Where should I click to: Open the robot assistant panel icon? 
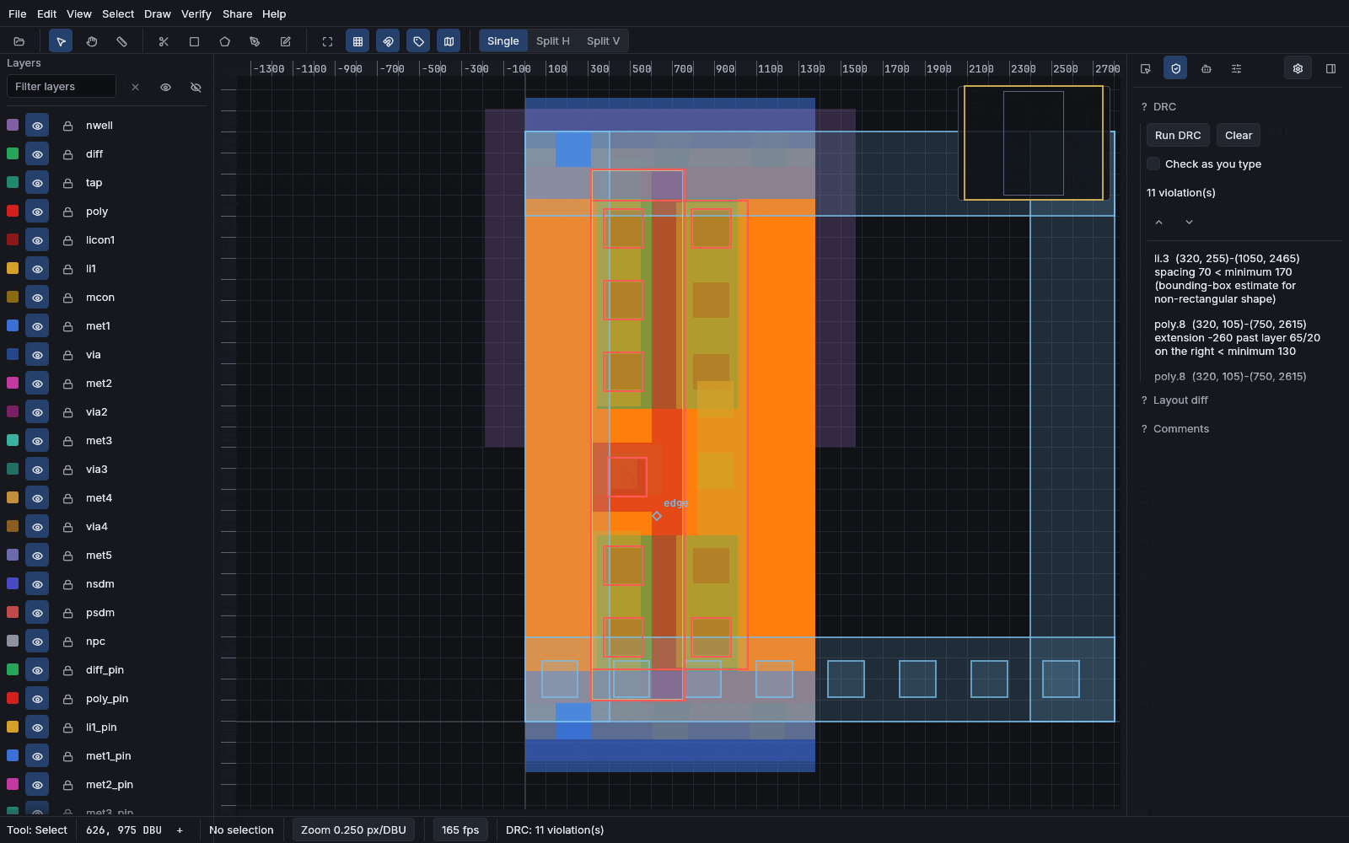click(1206, 68)
